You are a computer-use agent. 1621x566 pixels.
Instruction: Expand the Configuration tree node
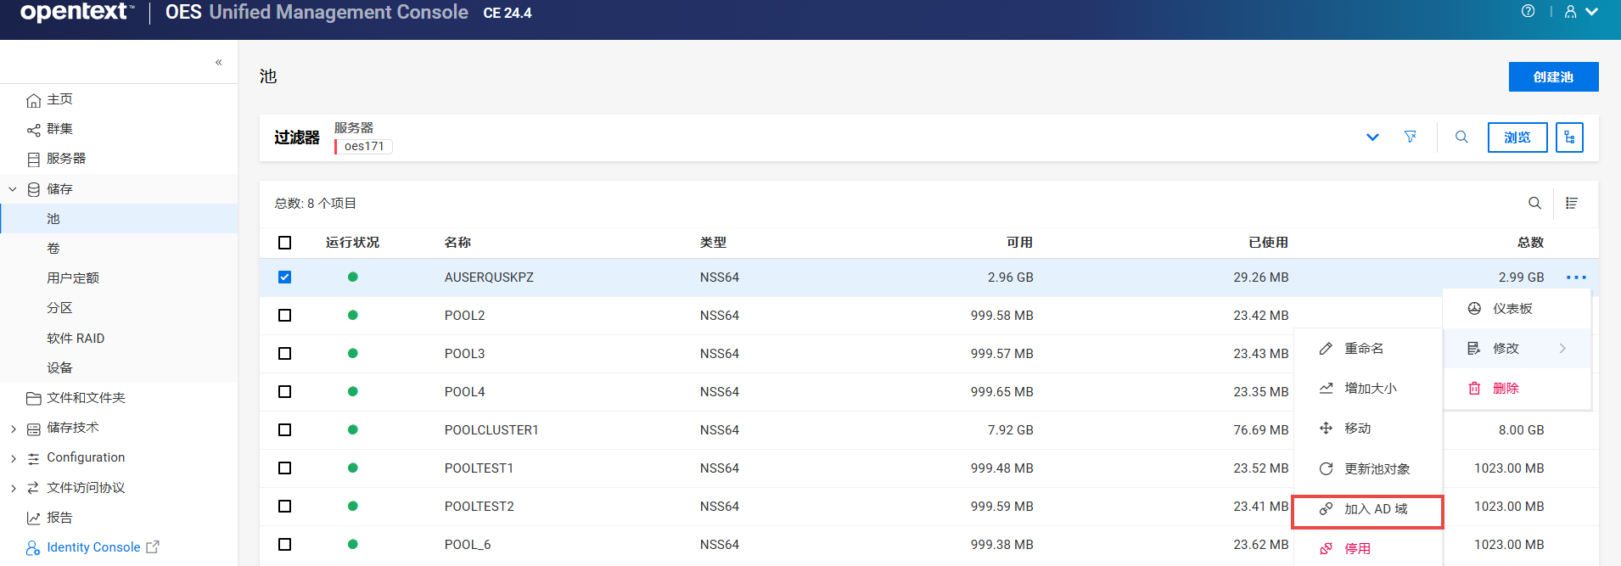[13, 458]
